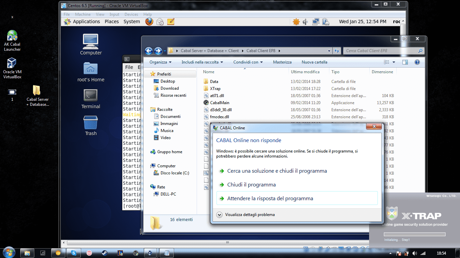This screenshot has height=258, width=460.
Task: Open the terminal window File menu
Action: point(129,67)
